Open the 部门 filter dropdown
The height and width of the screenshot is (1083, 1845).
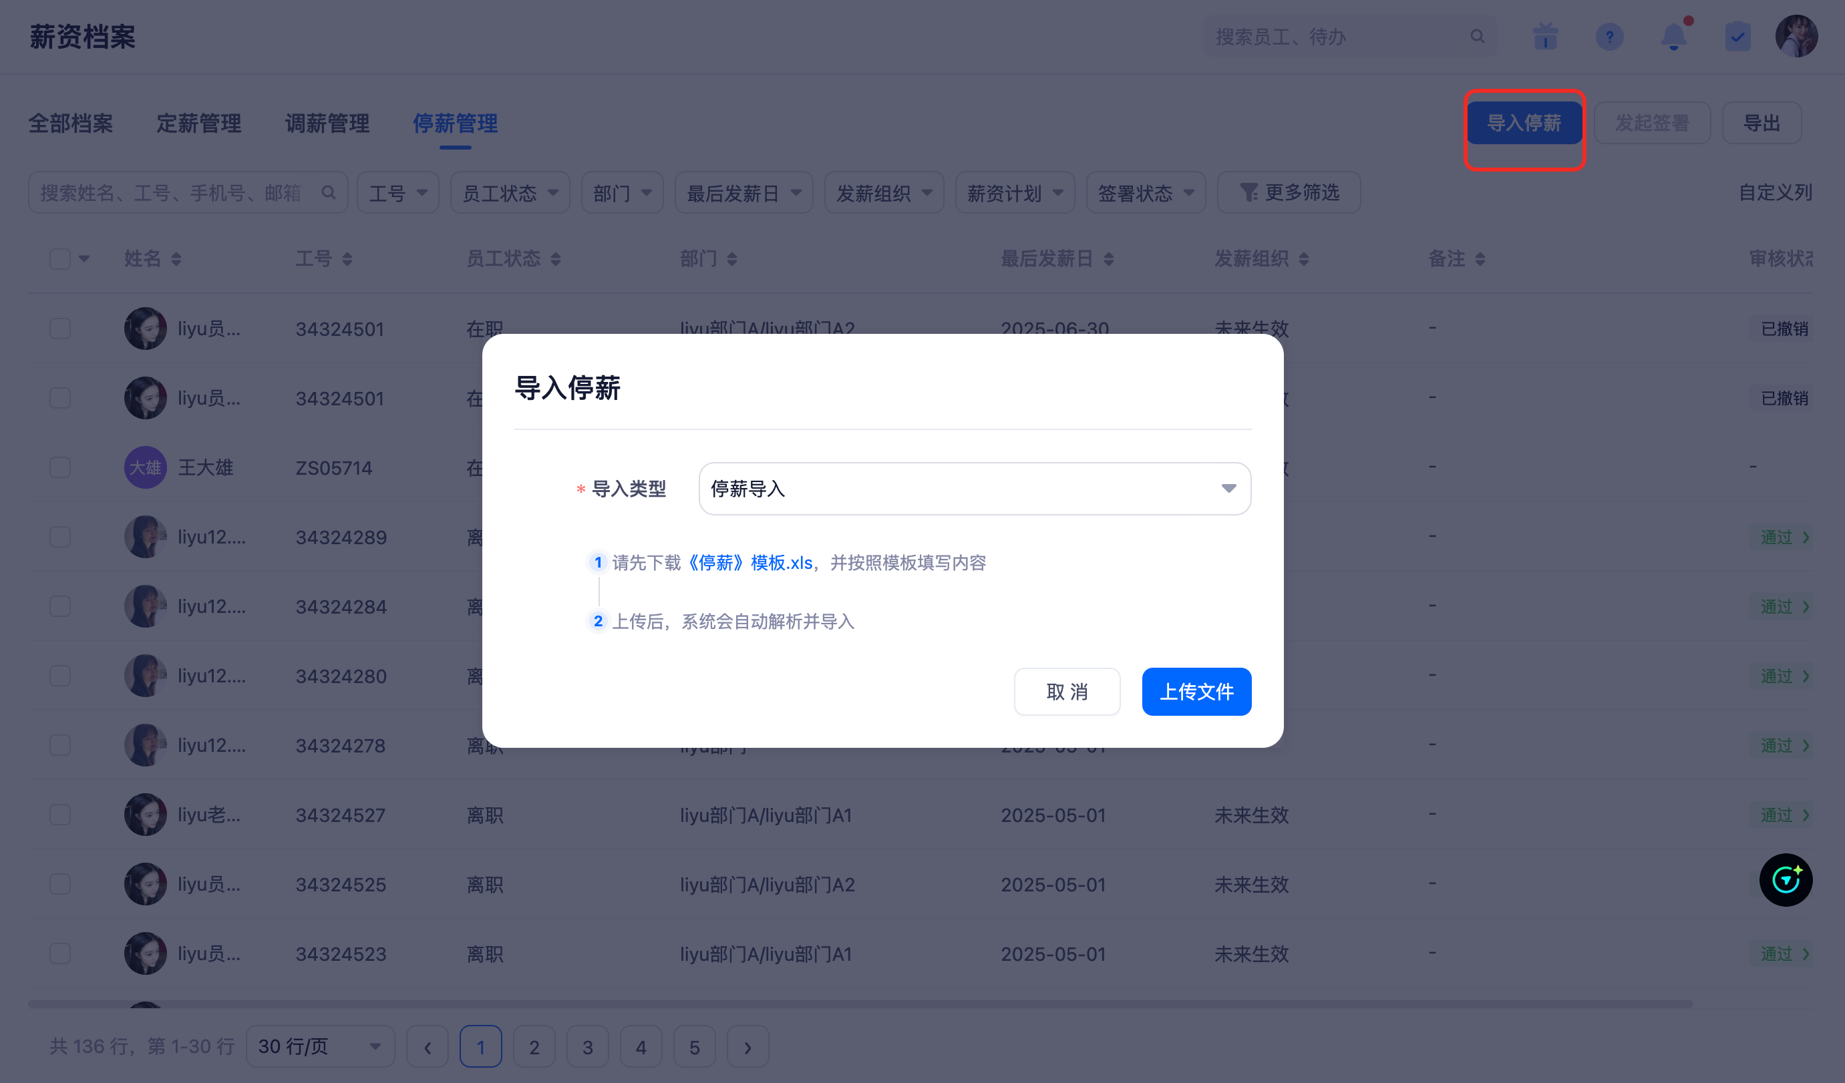tap(623, 192)
